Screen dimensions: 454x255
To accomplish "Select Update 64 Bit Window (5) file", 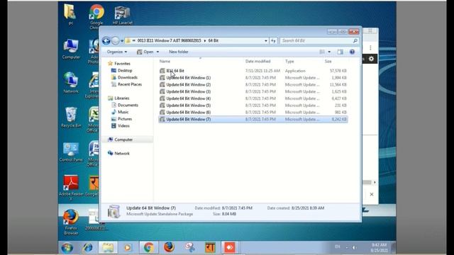I will point(188,106).
